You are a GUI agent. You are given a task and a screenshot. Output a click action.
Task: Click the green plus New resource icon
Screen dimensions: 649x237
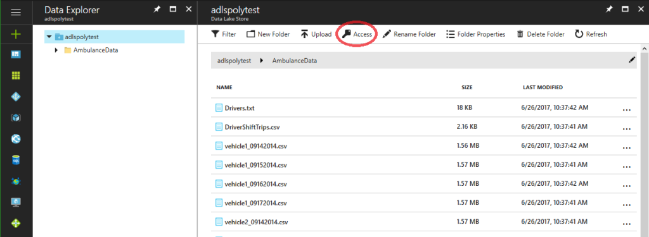click(x=16, y=34)
